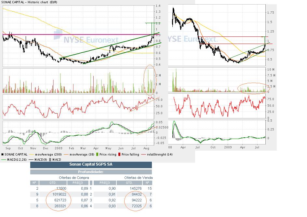Click the sell quantity cell 145276
Viewport: 307px width, 217px height.
pyautogui.click(x=136, y=188)
